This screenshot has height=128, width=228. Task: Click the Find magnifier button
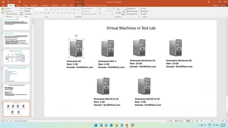click(x=143, y=9)
